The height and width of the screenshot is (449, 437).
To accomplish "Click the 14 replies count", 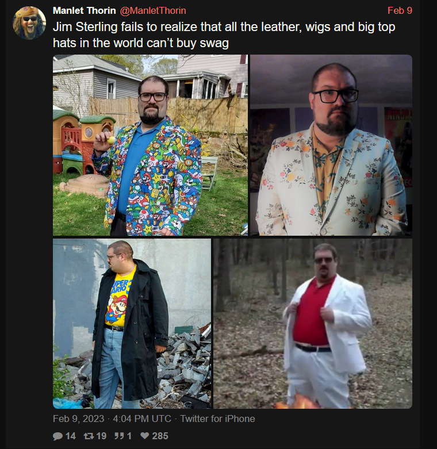I will [x=71, y=436].
